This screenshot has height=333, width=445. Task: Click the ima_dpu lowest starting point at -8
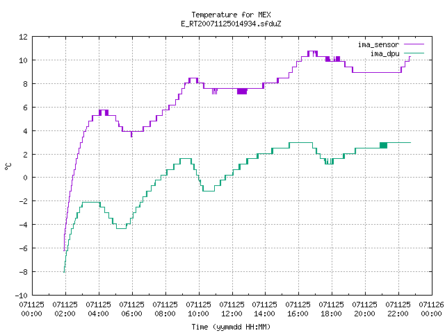click(x=64, y=271)
